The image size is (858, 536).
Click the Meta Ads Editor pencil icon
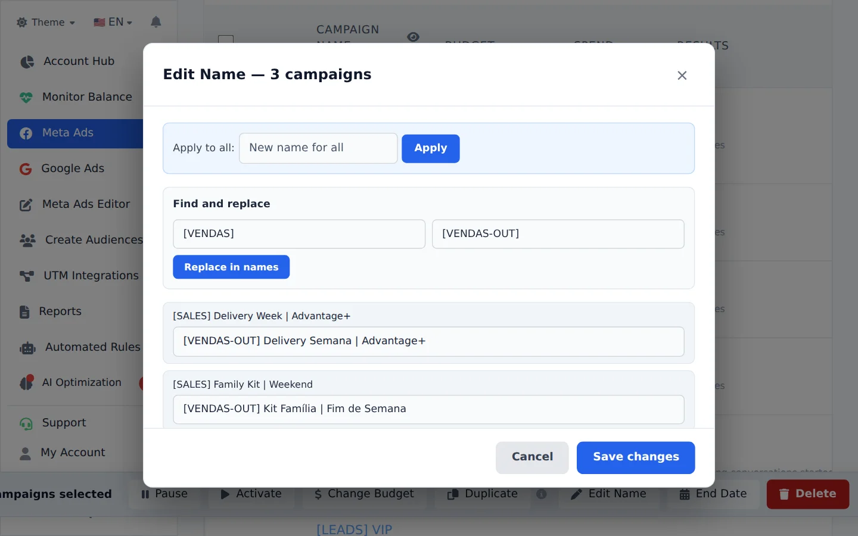[x=26, y=205]
